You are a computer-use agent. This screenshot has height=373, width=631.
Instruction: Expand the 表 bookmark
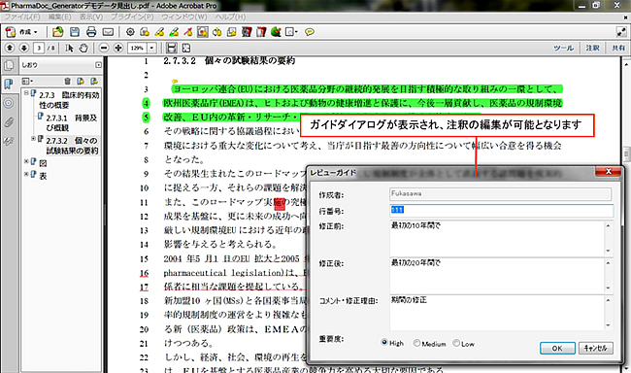26,174
